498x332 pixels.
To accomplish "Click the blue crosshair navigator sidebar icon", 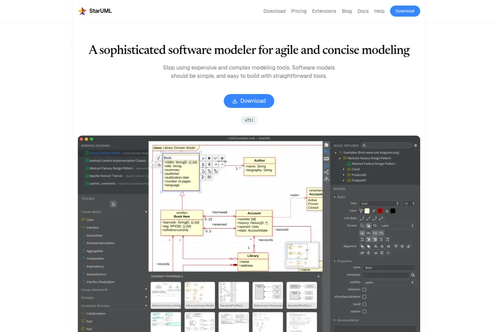I will (x=326, y=165).
